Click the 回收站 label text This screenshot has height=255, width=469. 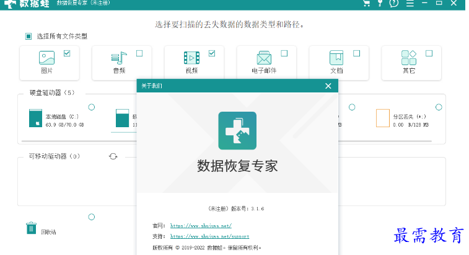[48, 232]
